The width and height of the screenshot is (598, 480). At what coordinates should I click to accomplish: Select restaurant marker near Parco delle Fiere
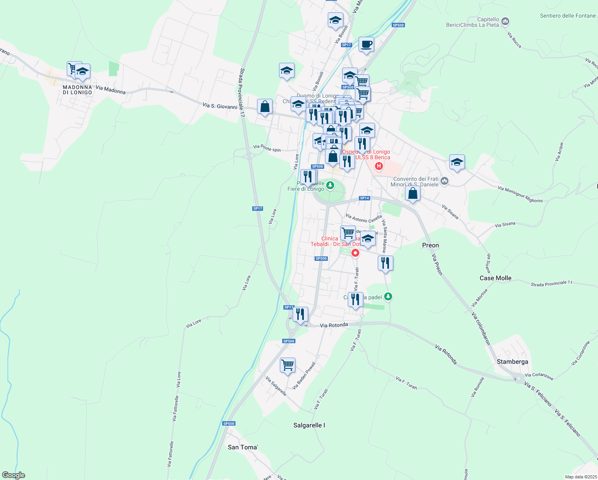(x=308, y=177)
